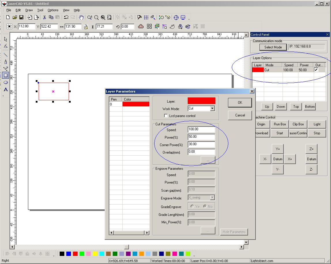
Task: Click the Cut scissors icon
Action: pos(44,17)
